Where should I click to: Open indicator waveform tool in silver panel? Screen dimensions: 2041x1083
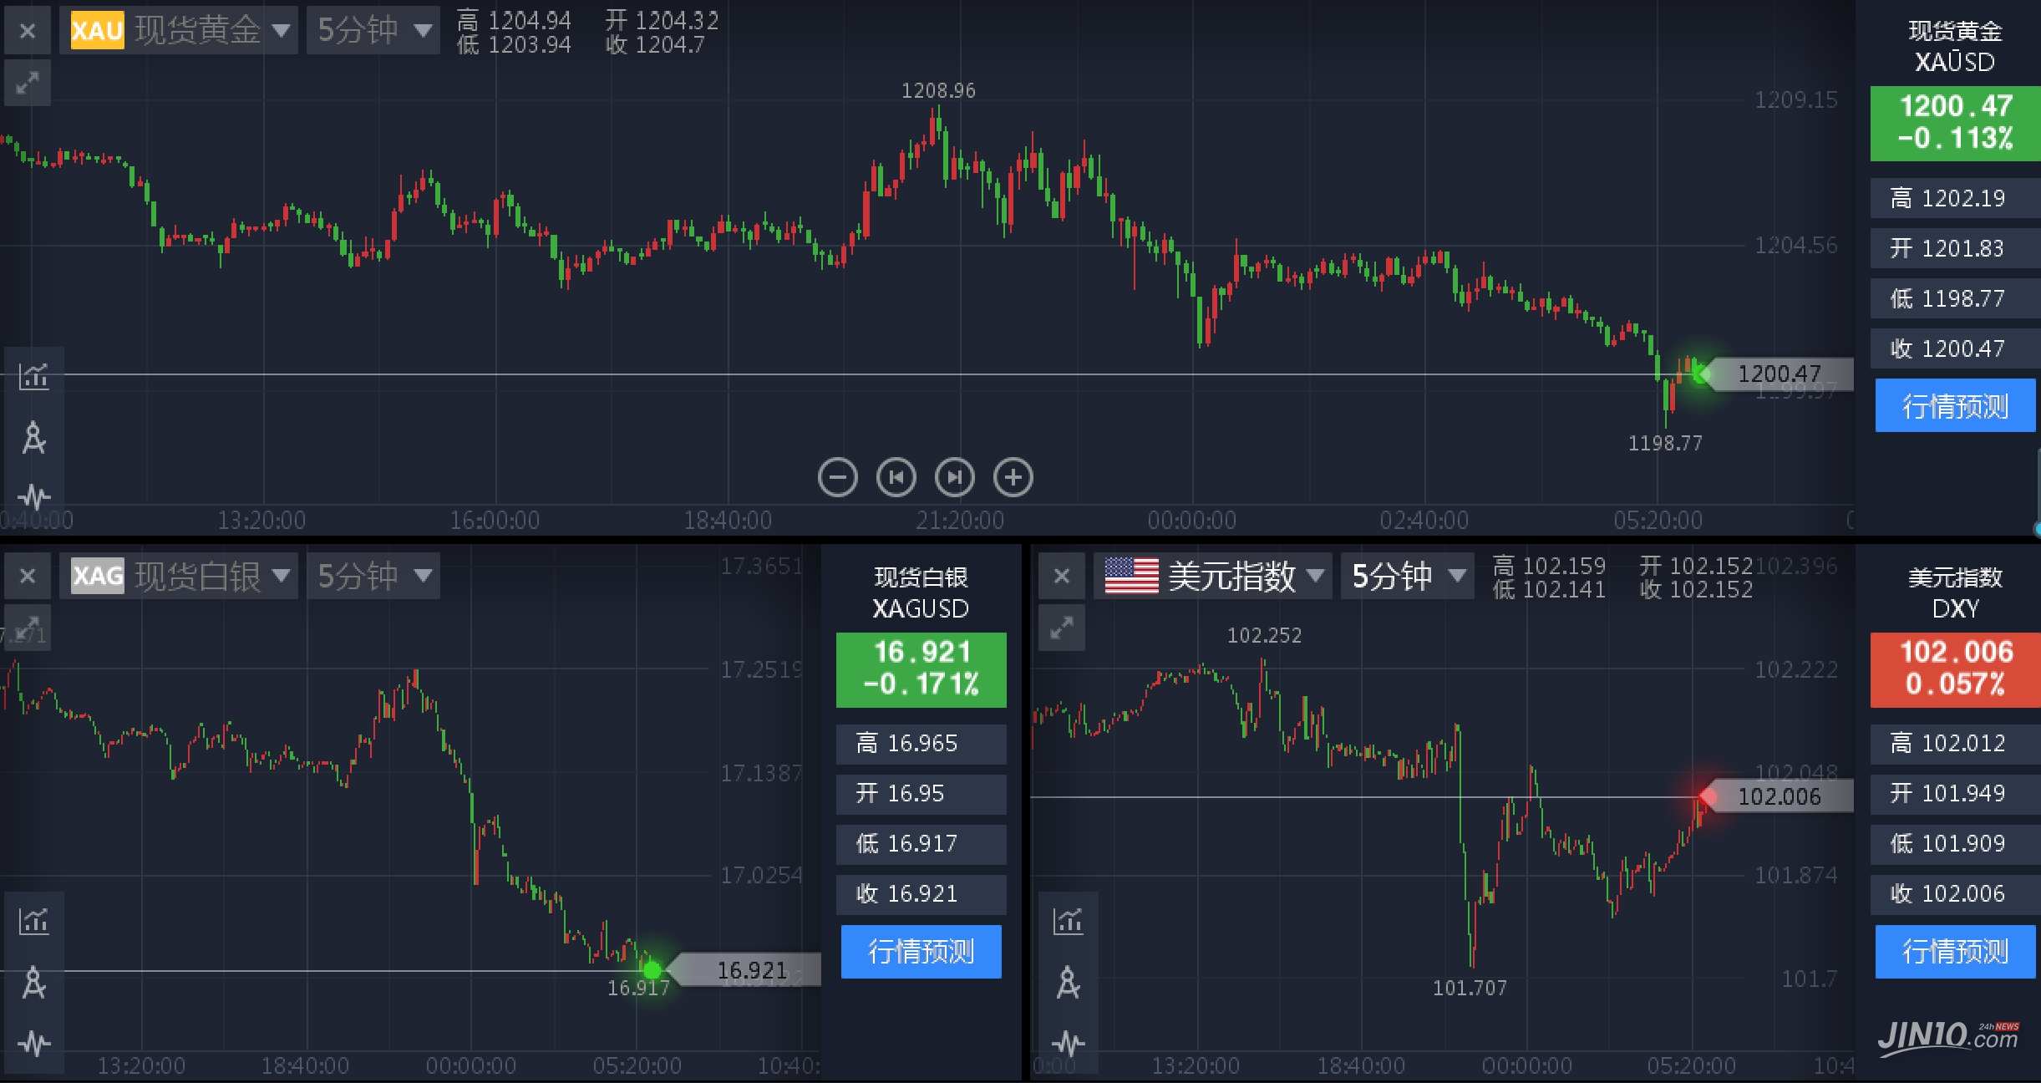coord(34,1042)
